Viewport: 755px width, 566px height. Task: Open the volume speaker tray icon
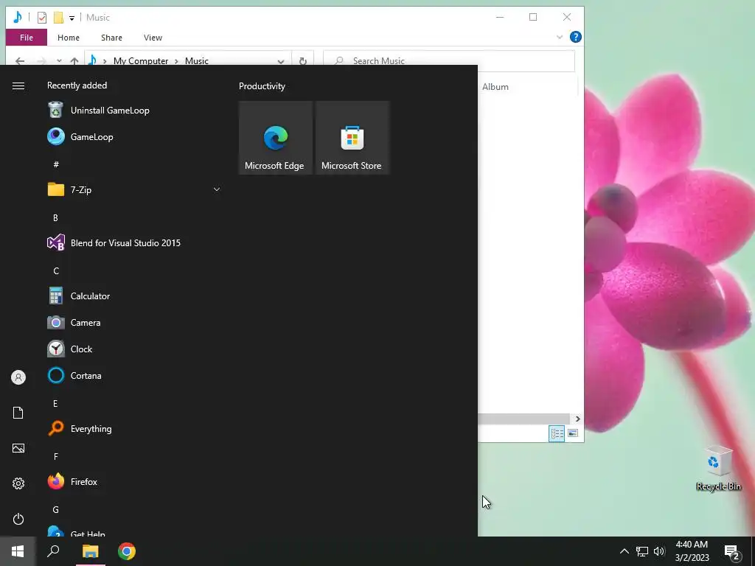coord(659,551)
